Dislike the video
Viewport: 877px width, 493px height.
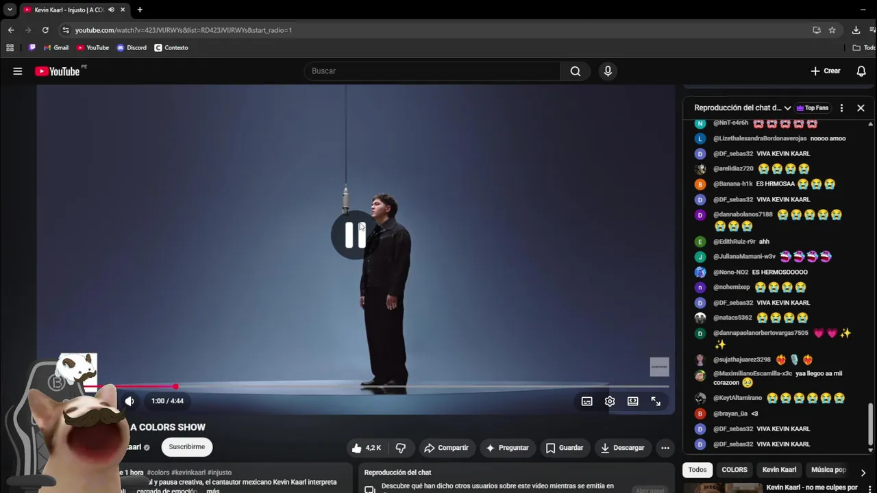point(401,448)
